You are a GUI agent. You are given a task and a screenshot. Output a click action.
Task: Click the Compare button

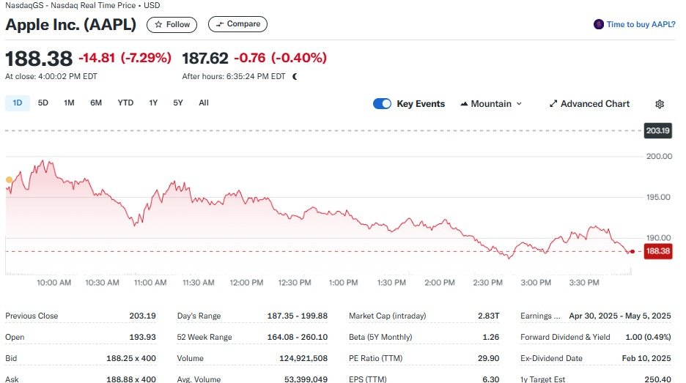[237, 24]
